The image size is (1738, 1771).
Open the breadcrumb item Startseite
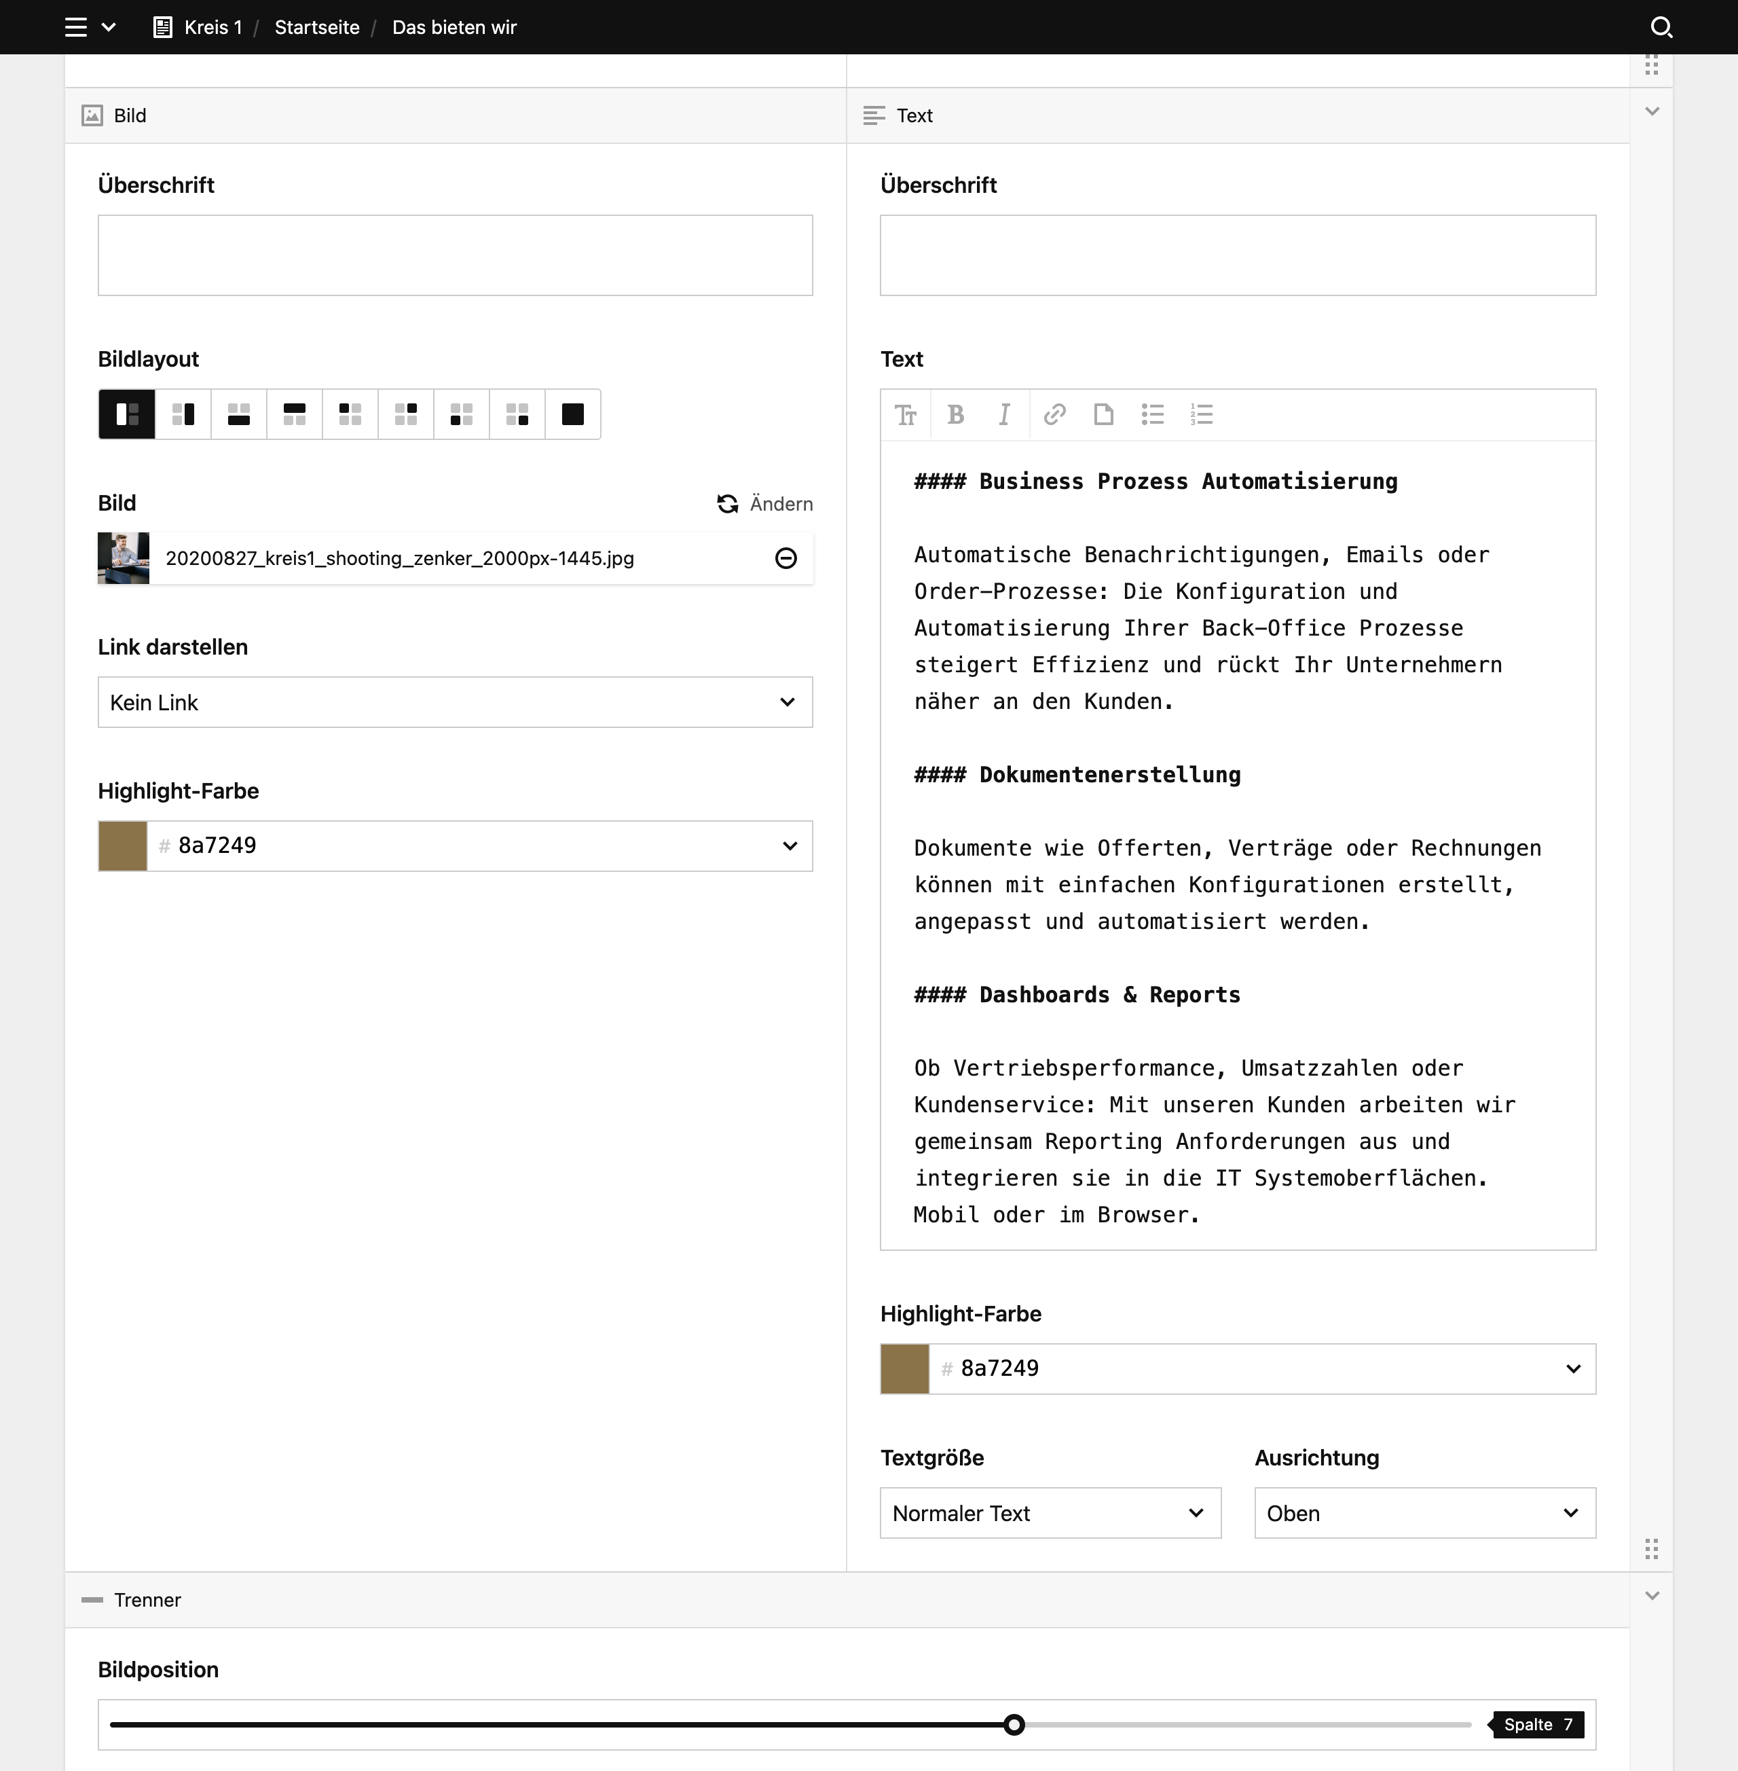tap(317, 26)
